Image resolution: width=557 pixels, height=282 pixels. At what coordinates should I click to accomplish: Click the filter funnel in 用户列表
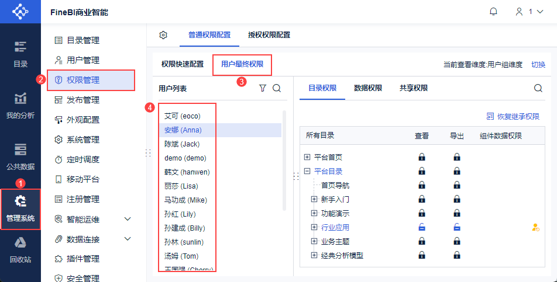[x=263, y=88]
